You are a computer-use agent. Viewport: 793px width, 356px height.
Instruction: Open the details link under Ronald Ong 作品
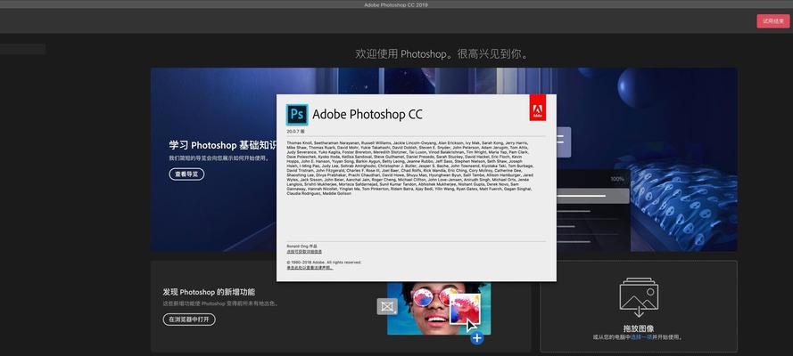click(304, 251)
